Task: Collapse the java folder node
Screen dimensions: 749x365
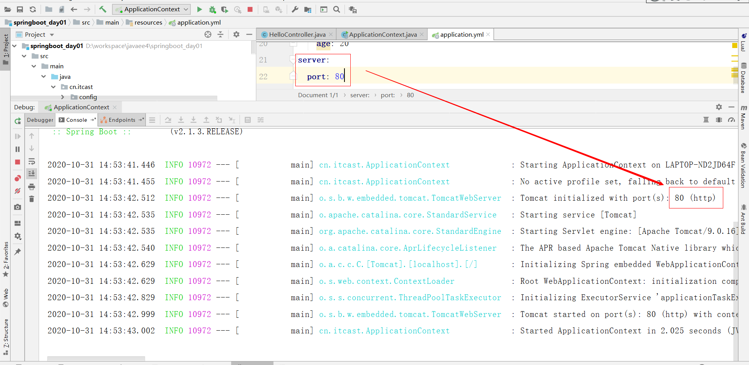Action: point(44,77)
